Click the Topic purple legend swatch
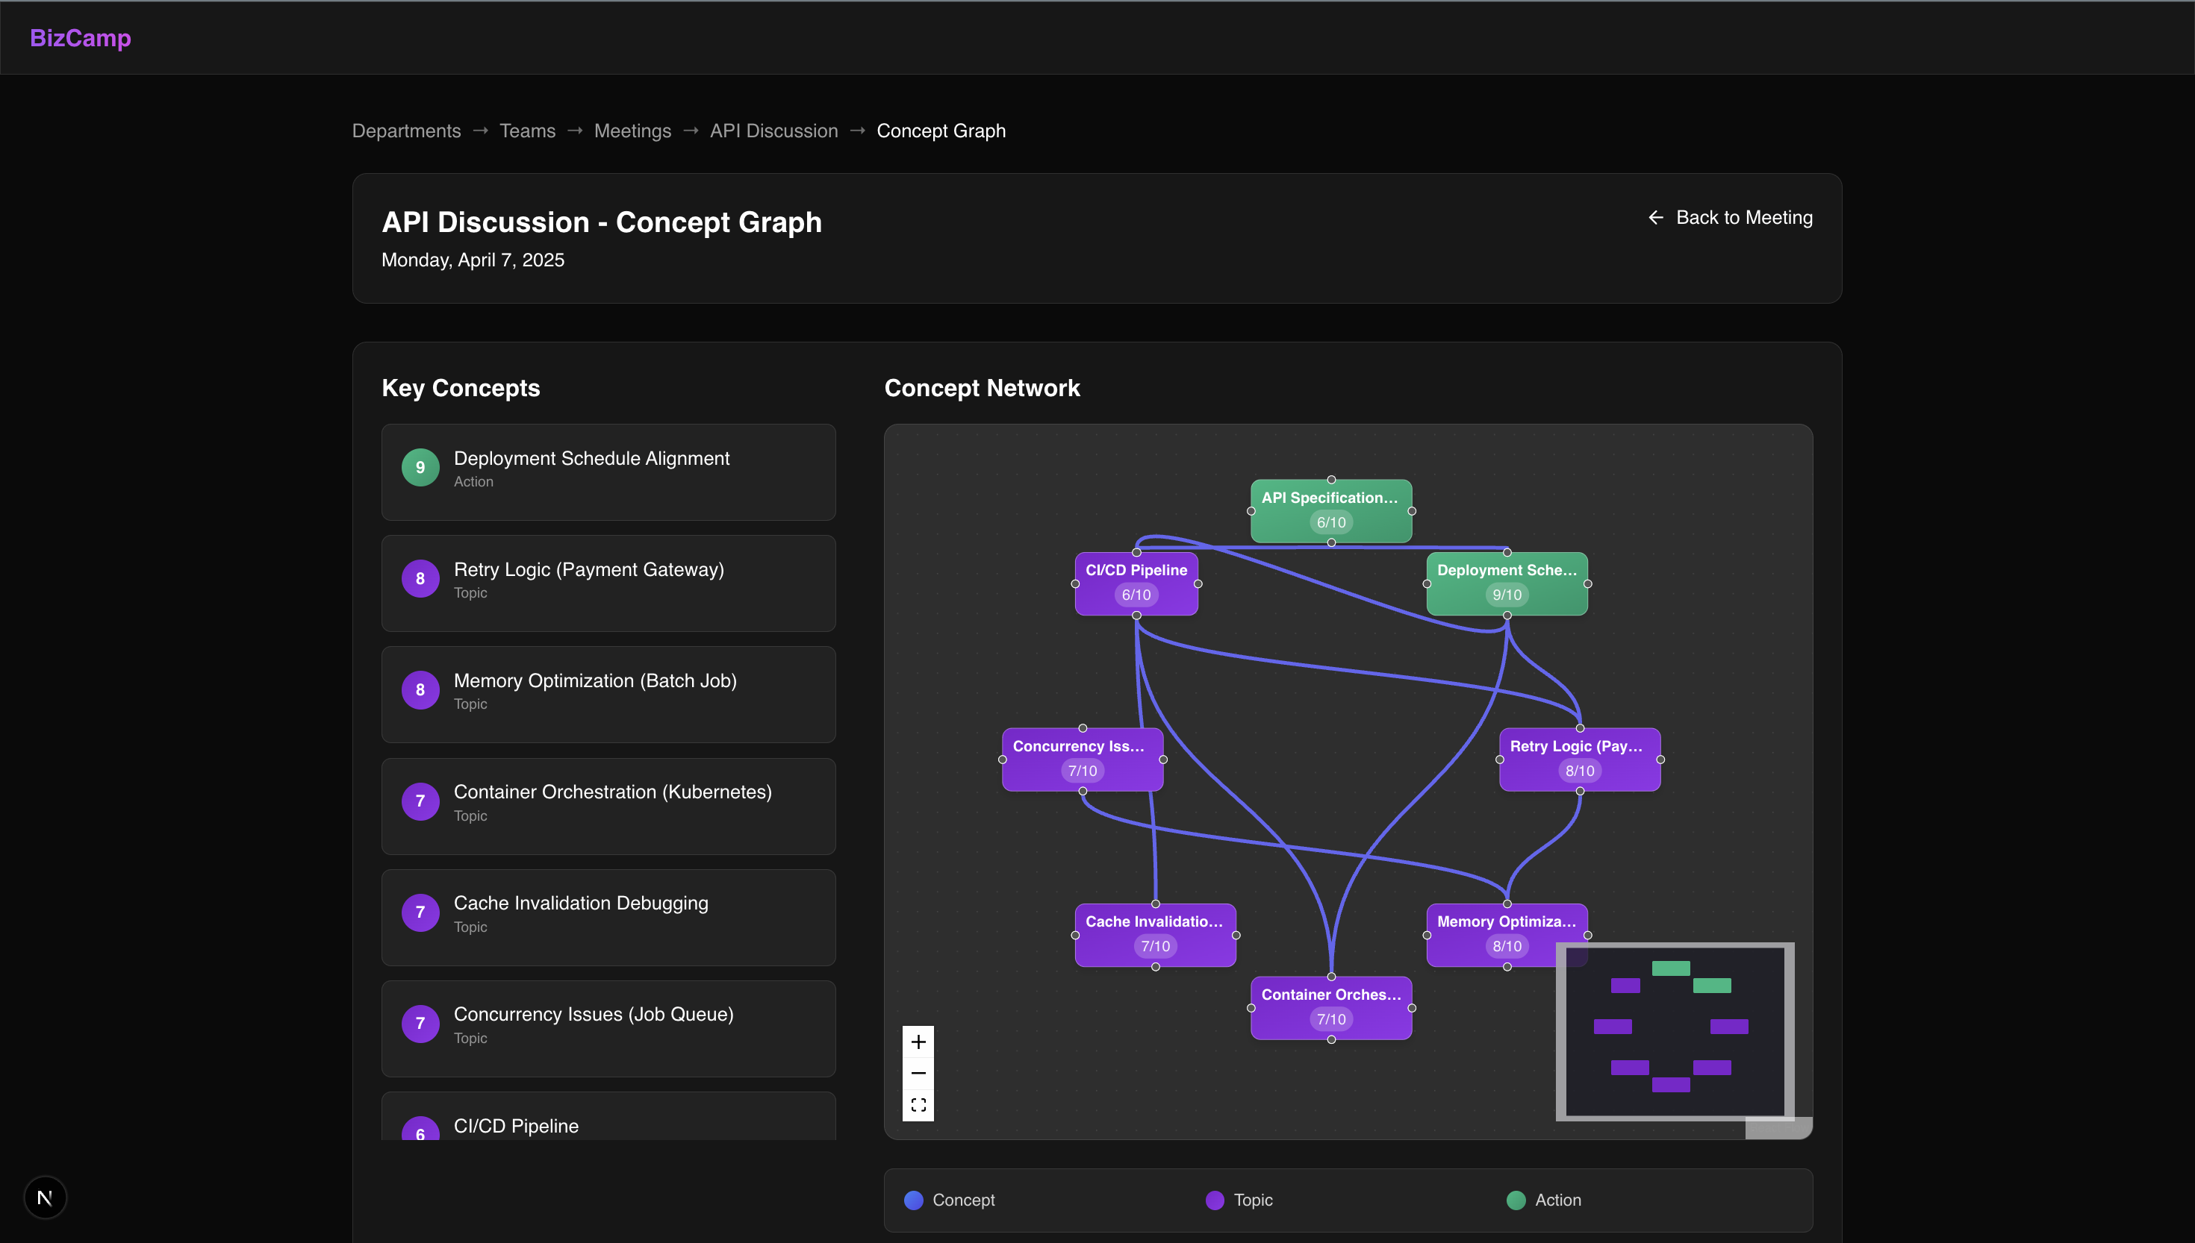This screenshot has height=1243, width=2195. tap(1215, 1200)
